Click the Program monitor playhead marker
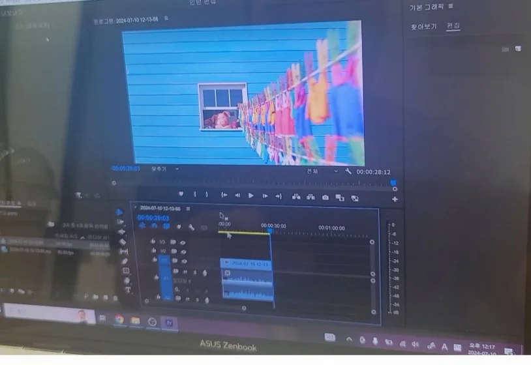 point(393,182)
